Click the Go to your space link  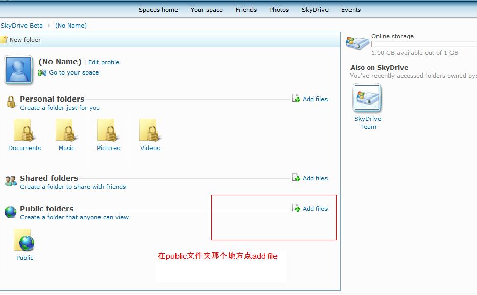(74, 73)
